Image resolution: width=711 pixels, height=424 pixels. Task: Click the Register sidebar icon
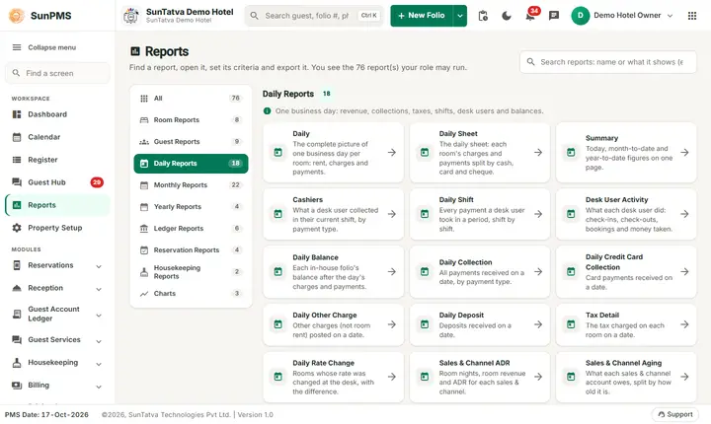click(17, 160)
